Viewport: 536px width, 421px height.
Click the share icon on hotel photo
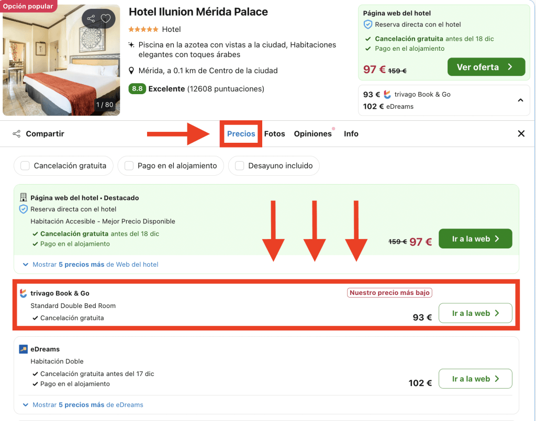point(91,19)
